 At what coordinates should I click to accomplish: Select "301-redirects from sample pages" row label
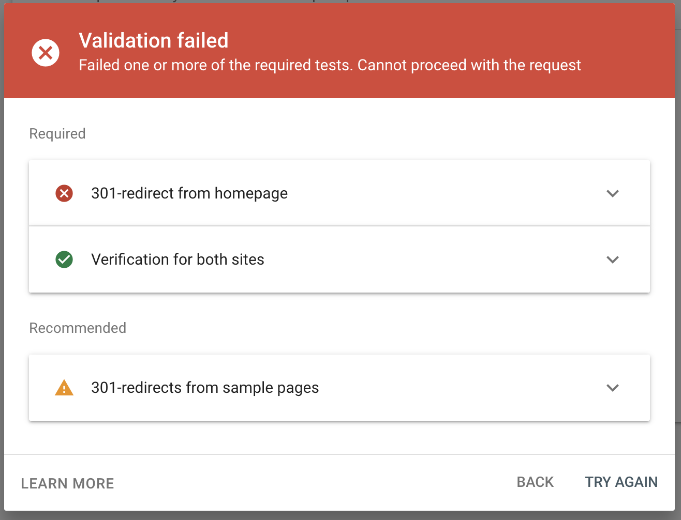click(205, 388)
